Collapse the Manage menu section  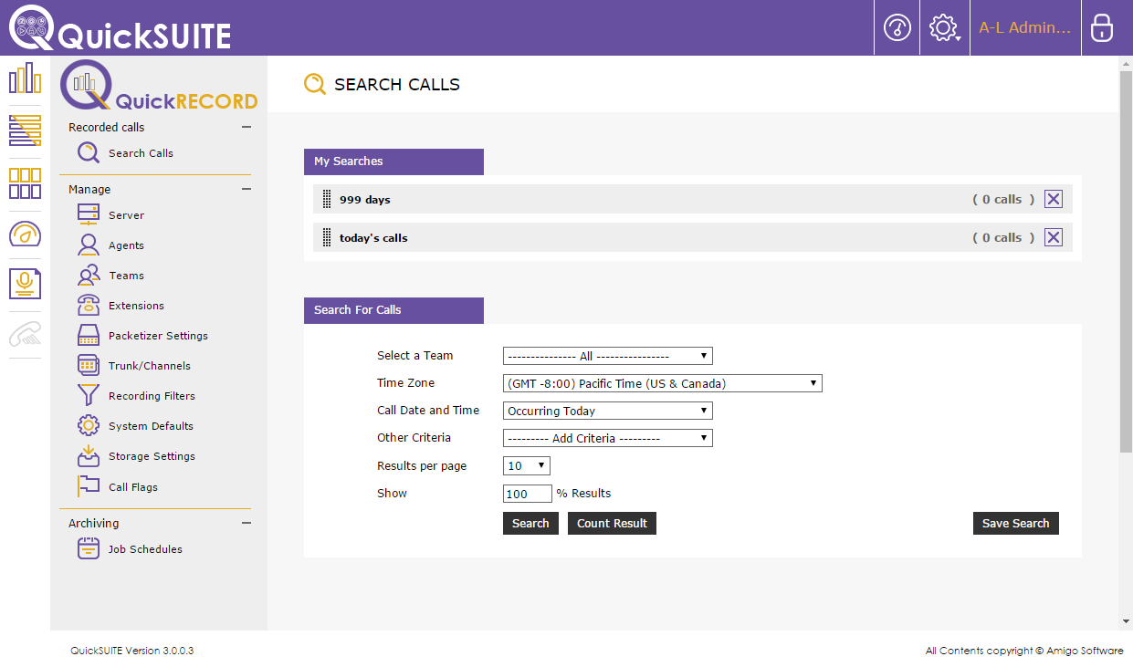246,190
